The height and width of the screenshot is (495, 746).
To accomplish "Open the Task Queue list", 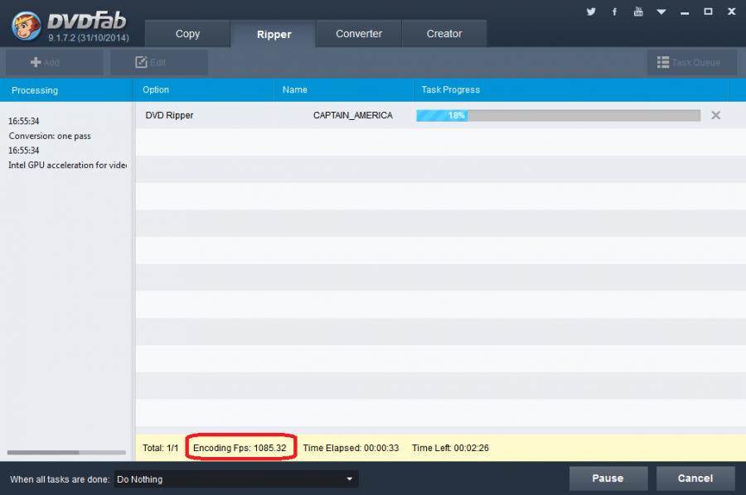I will 692,62.
